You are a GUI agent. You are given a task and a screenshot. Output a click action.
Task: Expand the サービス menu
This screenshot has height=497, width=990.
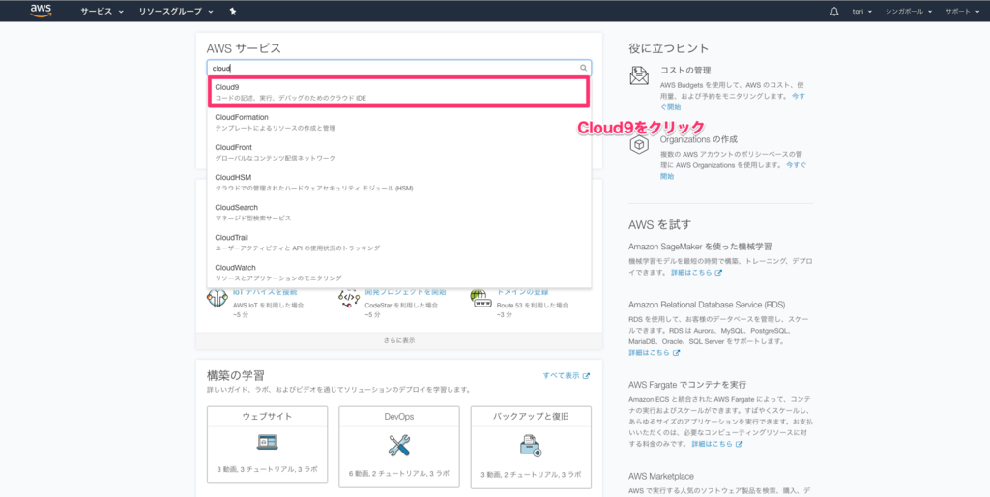[x=102, y=12]
